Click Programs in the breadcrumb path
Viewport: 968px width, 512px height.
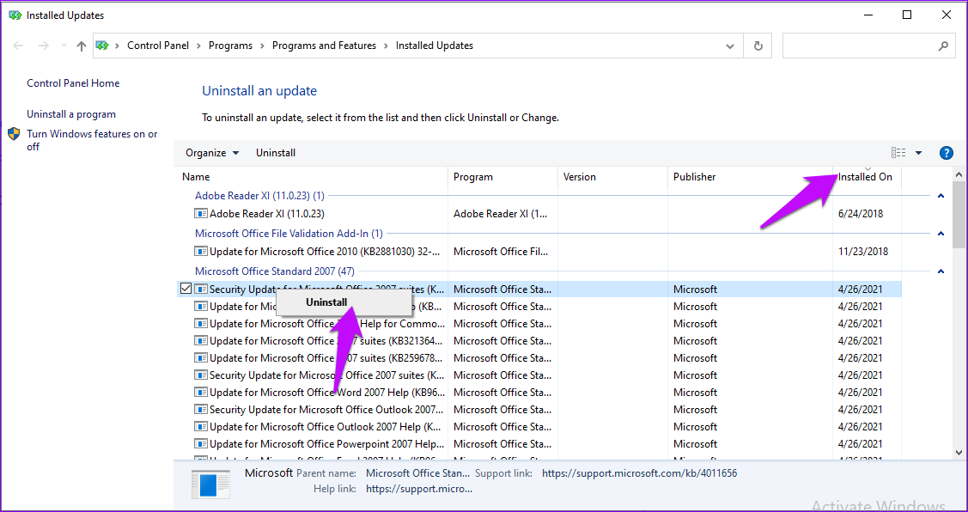click(x=230, y=46)
